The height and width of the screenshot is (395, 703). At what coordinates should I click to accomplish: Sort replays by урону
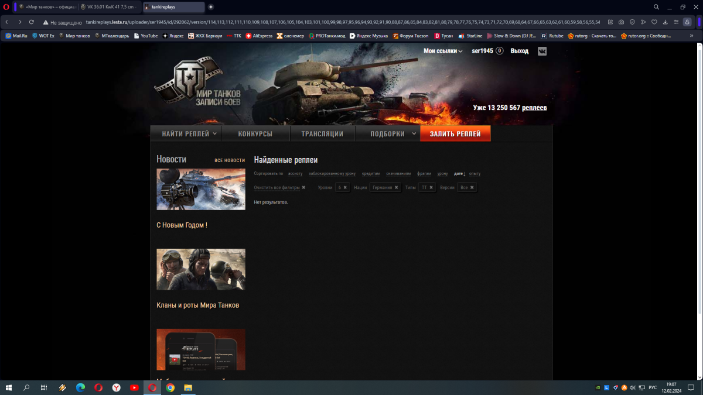(442, 174)
